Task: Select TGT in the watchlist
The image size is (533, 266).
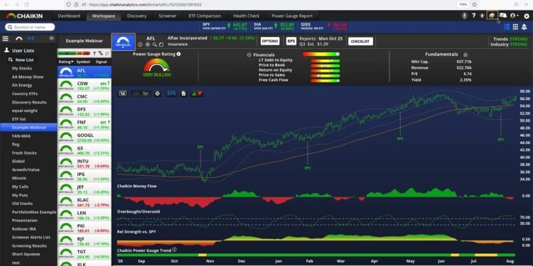Action: tap(84, 254)
